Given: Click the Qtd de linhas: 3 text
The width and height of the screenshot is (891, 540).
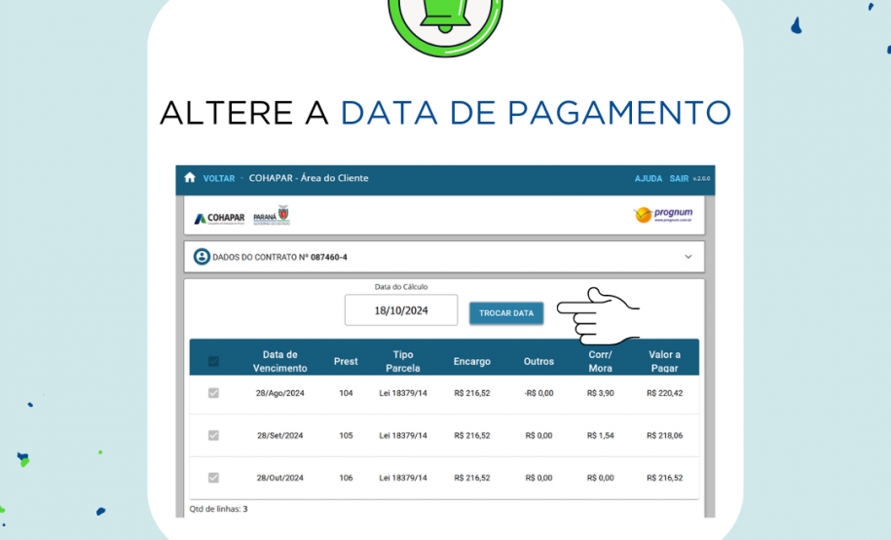Looking at the screenshot, I should (x=219, y=509).
